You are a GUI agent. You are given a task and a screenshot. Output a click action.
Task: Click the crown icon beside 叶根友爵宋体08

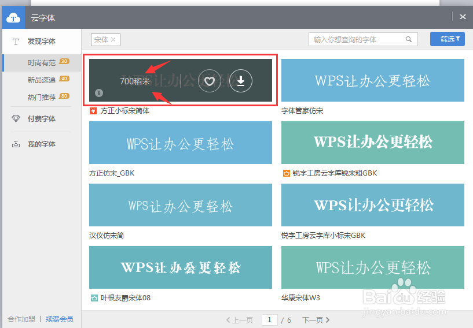94,298
